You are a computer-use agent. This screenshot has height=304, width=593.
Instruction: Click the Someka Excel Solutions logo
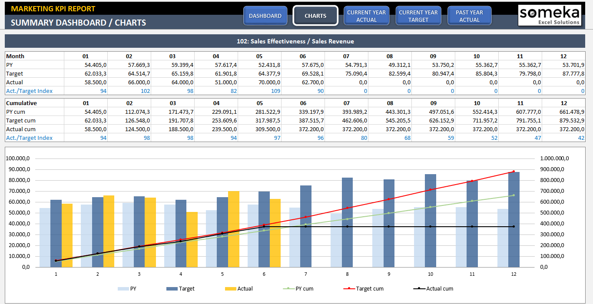550,15
